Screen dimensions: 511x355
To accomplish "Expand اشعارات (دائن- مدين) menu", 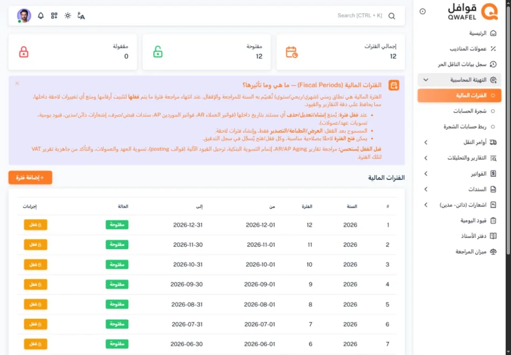I will click(459, 205).
